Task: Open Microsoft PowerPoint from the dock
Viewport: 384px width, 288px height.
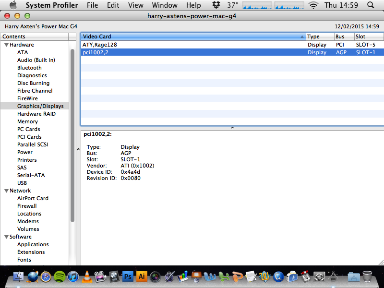Action: pos(237,277)
